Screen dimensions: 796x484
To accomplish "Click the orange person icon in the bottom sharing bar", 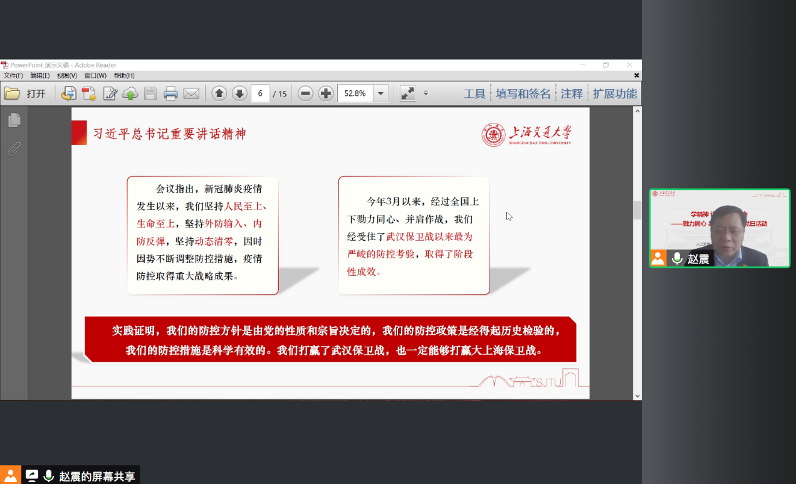I will coord(10,476).
